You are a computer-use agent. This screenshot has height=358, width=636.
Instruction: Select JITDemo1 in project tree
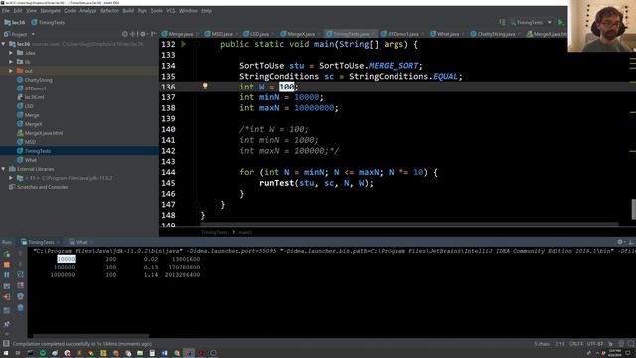(x=36, y=89)
